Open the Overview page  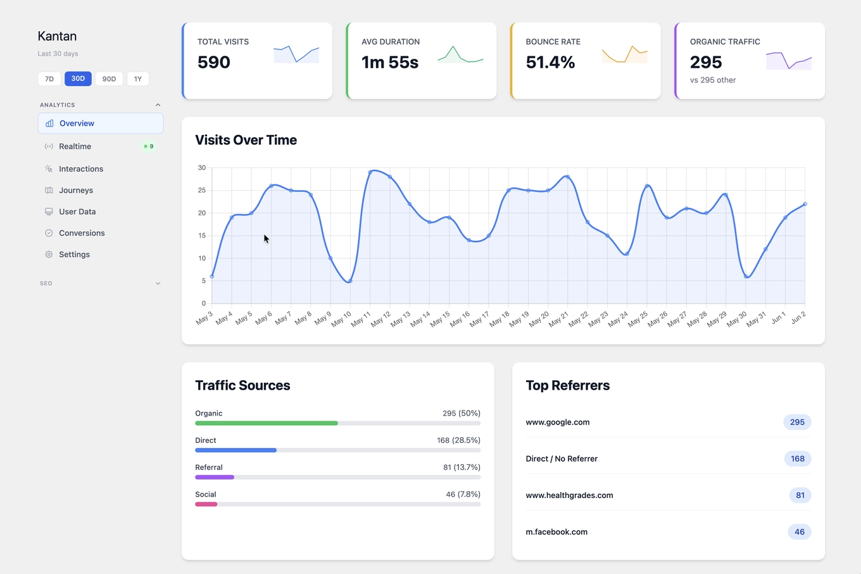101,124
